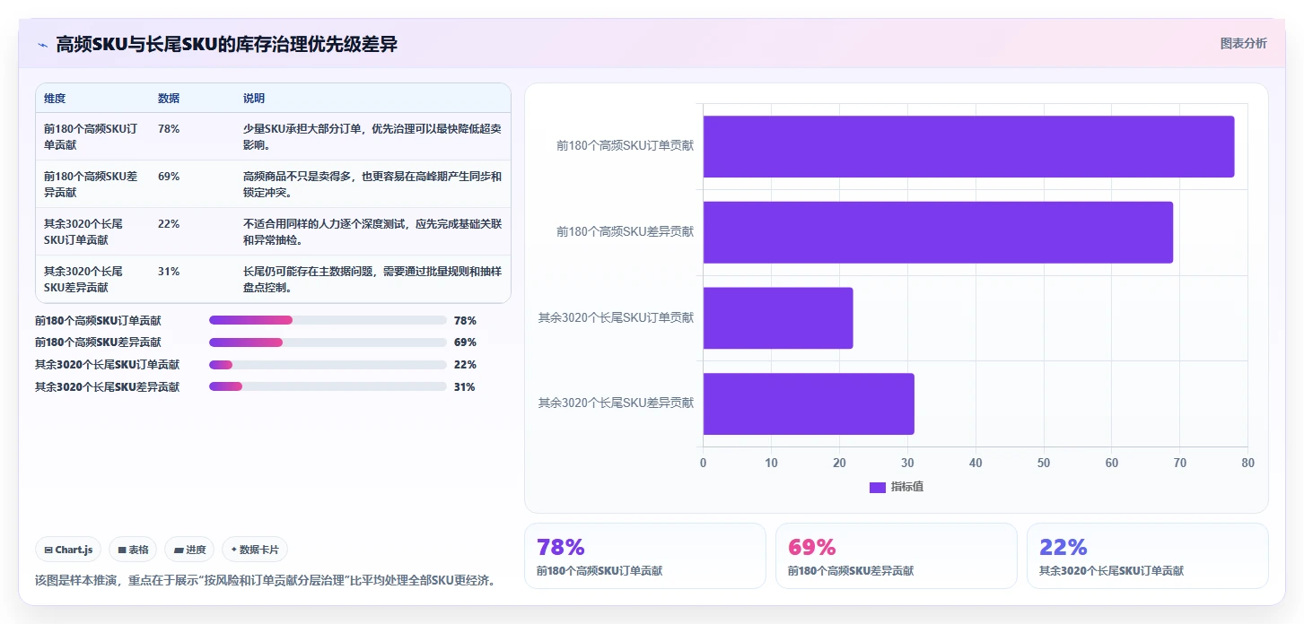The height and width of the screenshot is (624, 1304).
Task: Select the 进度 tag chip
Action: point(189,550)
